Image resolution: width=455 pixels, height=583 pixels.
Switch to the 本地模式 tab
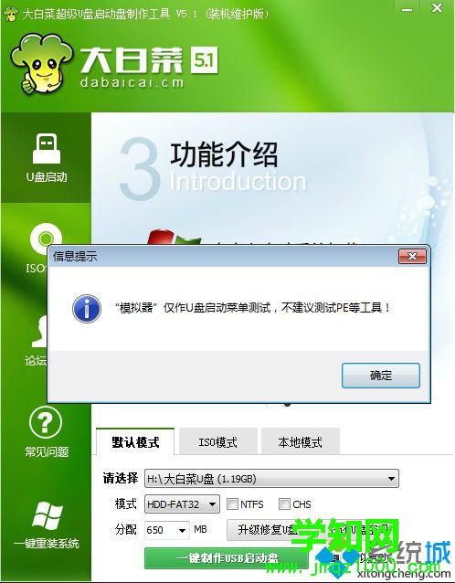click(x=301, y=441)
